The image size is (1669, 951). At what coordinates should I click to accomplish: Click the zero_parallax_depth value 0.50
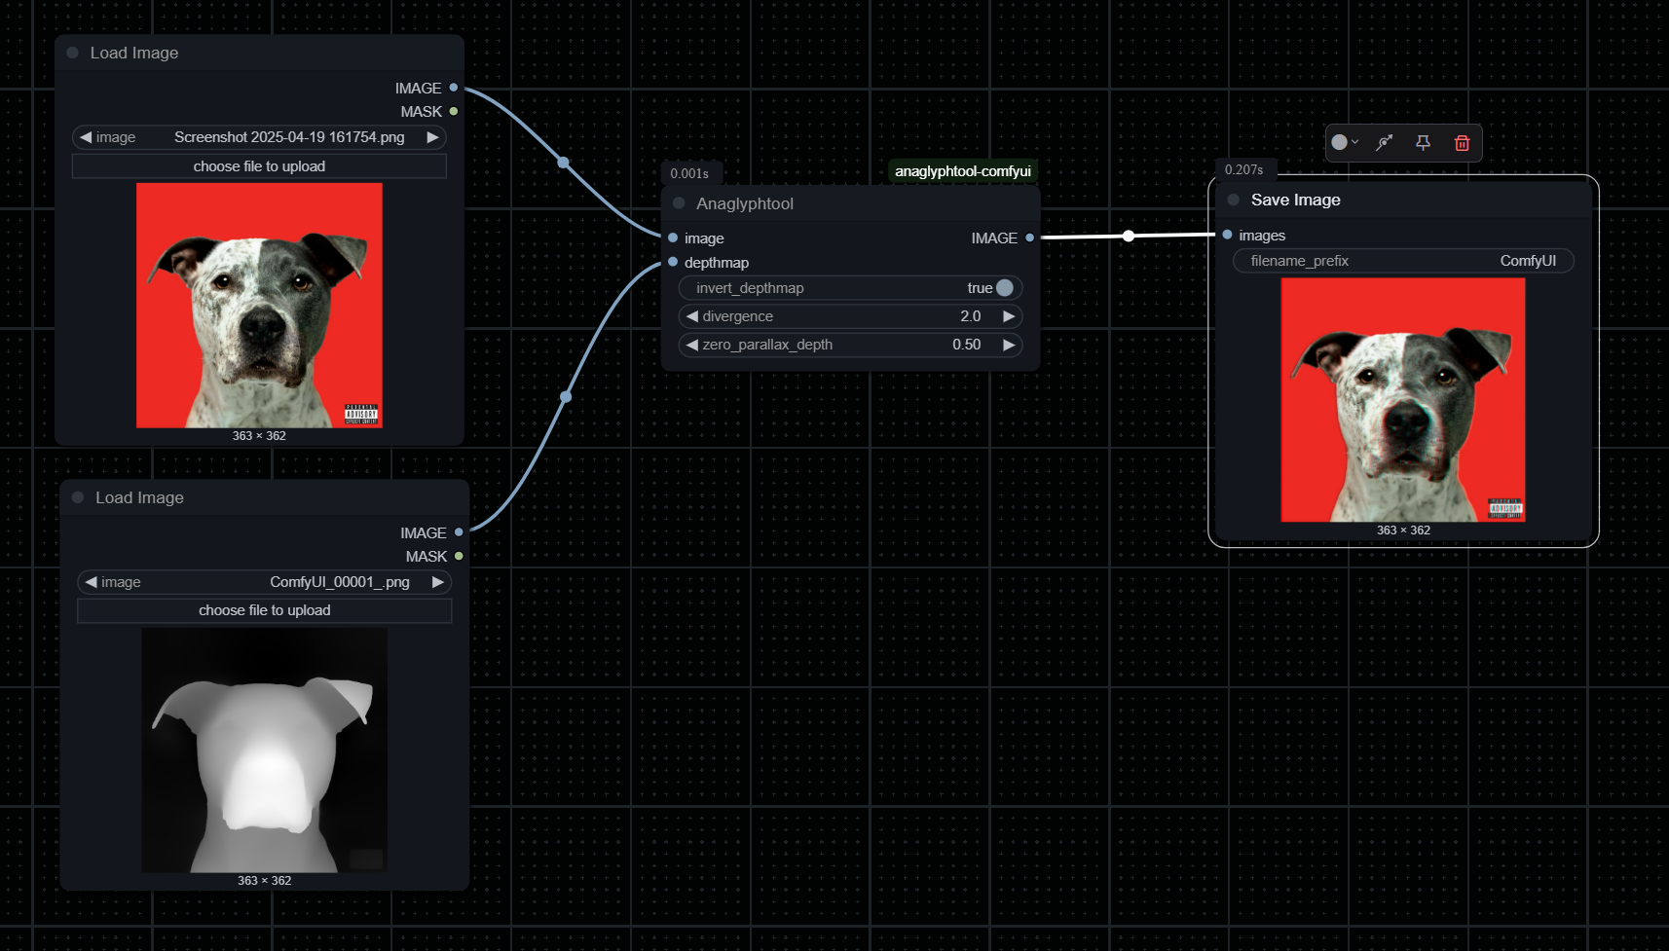click(x=967, y=345)
